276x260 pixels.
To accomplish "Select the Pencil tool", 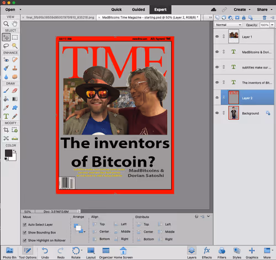I will pyautogui.click(x=15, y=116).
